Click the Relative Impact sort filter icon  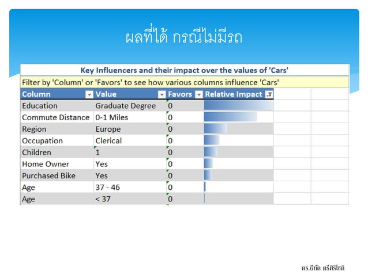[x=269, y=94]
